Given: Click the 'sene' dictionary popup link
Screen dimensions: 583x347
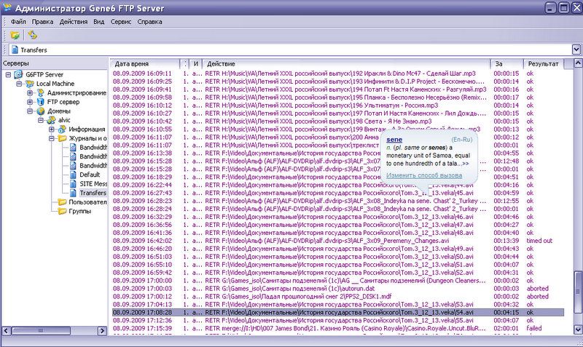Looking at the screenshot, I should click(394, 138).
